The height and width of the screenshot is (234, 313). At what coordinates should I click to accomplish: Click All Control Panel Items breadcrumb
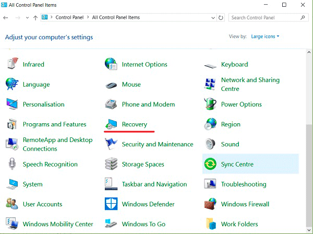(116, 17)
